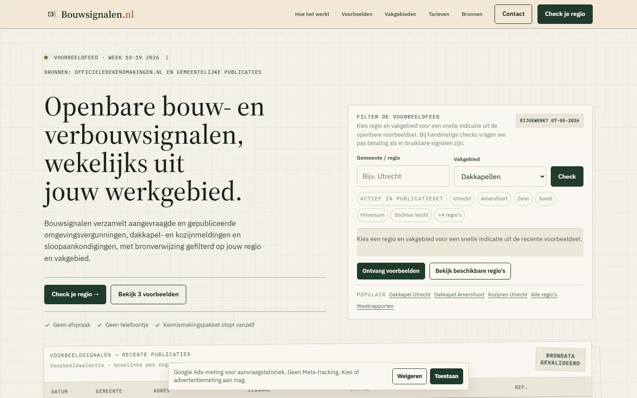Select the Zeist region chip

click(x=523, y=199)
